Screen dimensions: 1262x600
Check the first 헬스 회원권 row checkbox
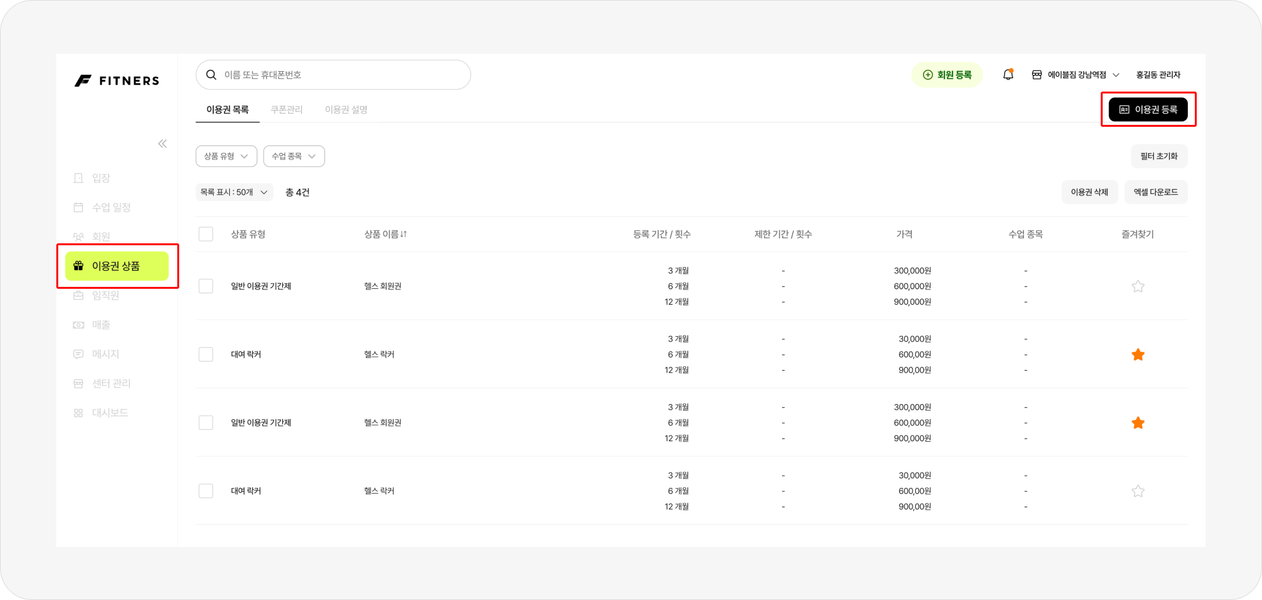(x=206, y=286)
